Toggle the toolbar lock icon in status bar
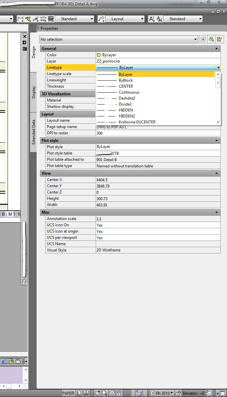The width and height of the screenshot is (227, 397). [178, 393]
